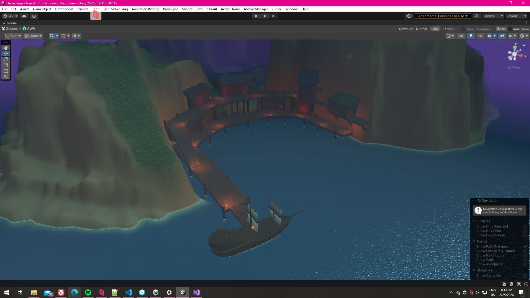Select the Rotate tool
Image resolution: width=530 pixels, height=298 pixels.
click(x=6, y=59)
